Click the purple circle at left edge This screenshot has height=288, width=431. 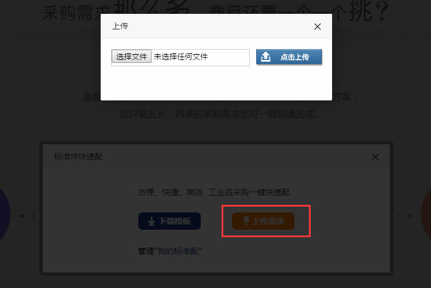point(4,214)
